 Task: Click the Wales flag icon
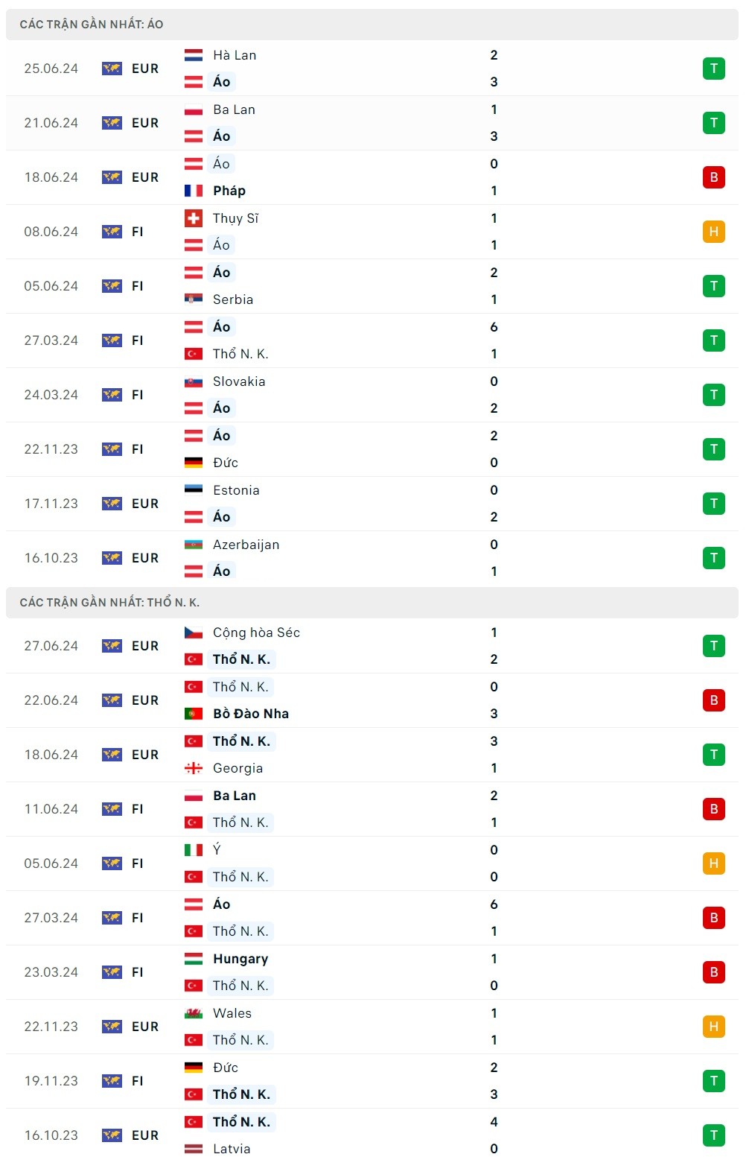tap(194, 1013)
